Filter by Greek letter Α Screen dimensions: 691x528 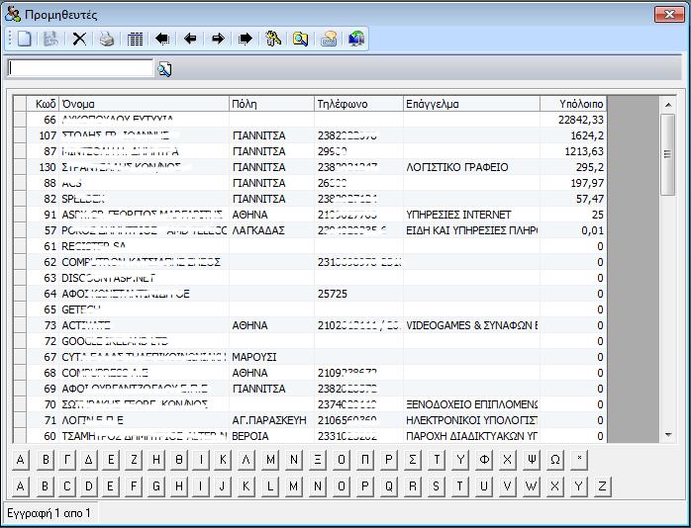click(20, 460)
